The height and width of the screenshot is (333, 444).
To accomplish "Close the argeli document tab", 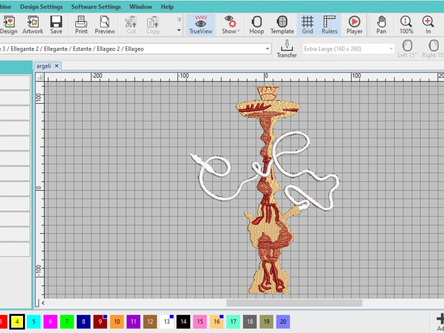I will pos(56,66).
